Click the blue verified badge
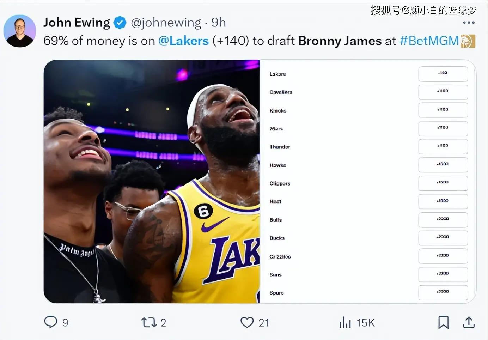The image size is (488, 340). 120,23
